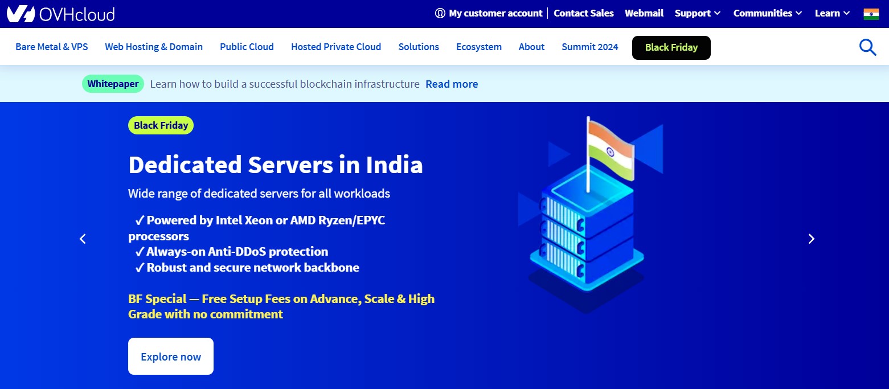Go to the previous carousel slide
Image resolution: width=889 pixels, height=389 pixels.
pos(83,239)
